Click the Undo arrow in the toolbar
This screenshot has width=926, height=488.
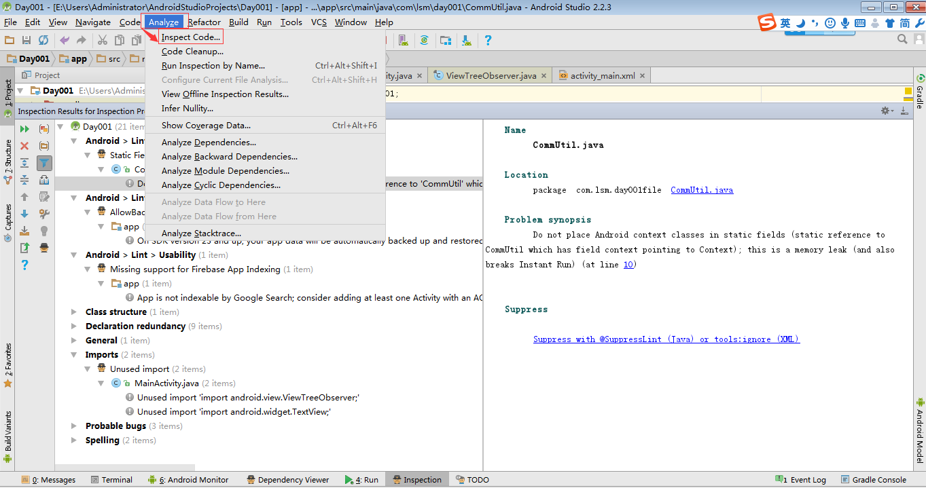(65, 41)
